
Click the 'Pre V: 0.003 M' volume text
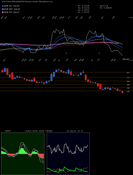[x=105, y=8]
